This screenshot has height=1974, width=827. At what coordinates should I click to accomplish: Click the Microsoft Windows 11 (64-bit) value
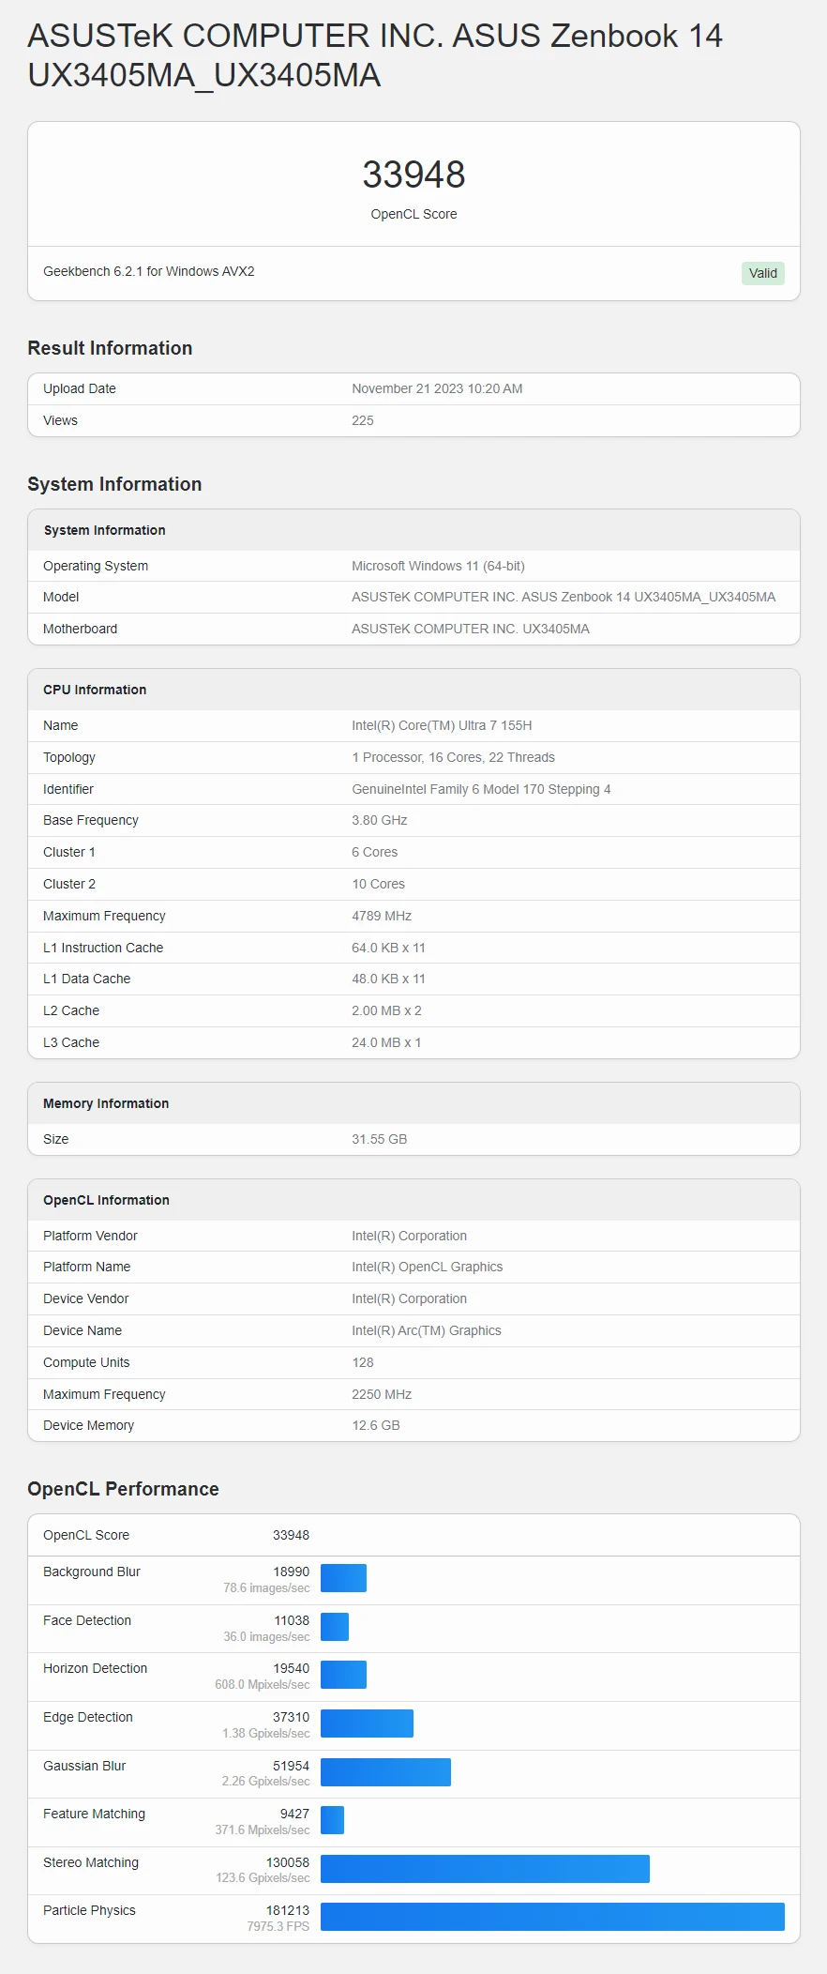tap(438, 566)
